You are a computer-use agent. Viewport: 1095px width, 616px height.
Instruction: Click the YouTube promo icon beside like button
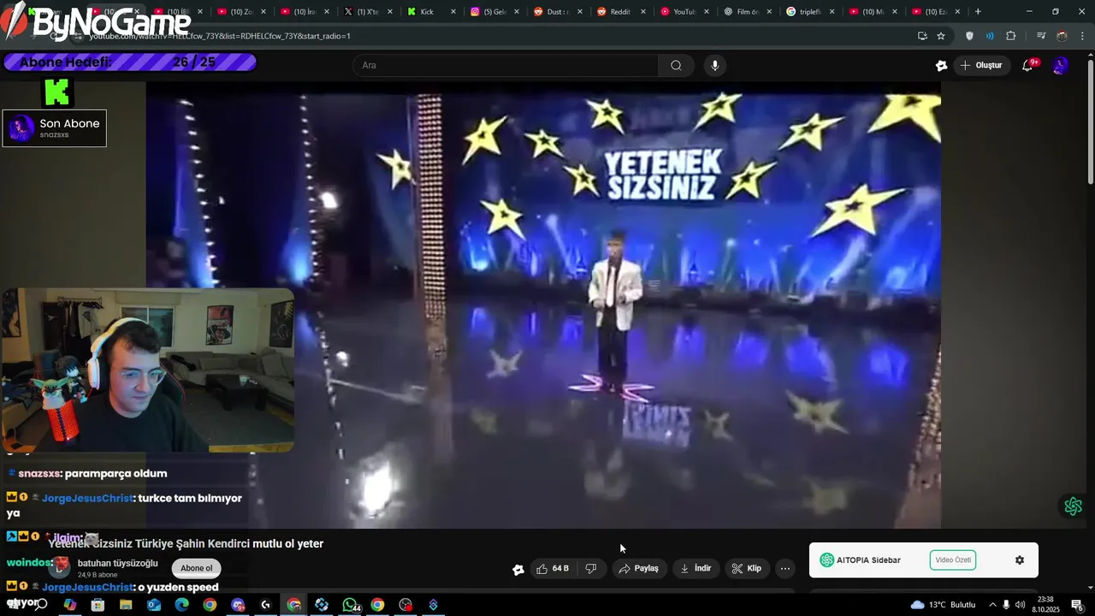click(518, 569)
